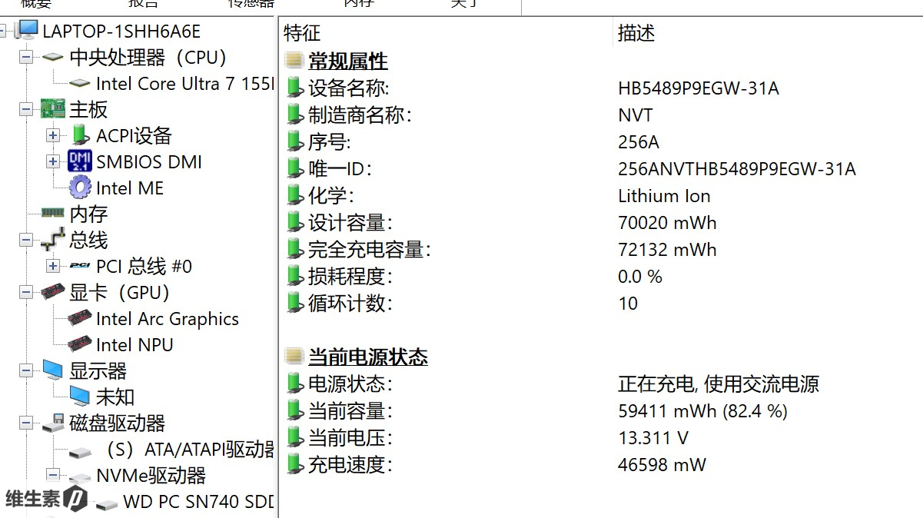Collapse the 中央处理器 (CPU) branch

tap(26, 58)
